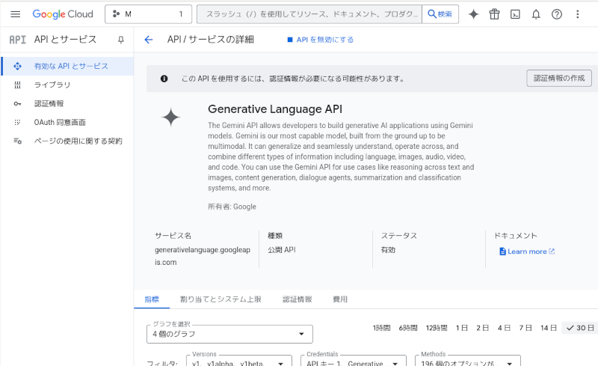Select the 6時間 time range

pyautogui.click(x=408, y=328)
